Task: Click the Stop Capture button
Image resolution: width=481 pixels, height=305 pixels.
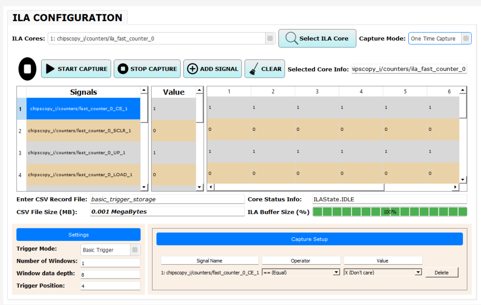Action: coord(147,69)
